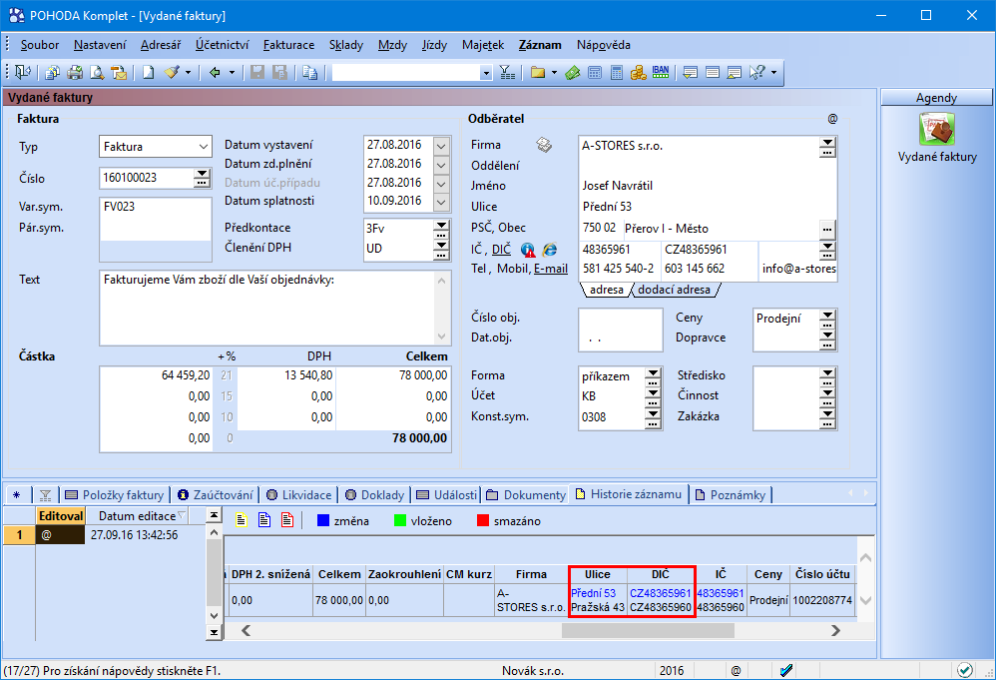Click the copy record icon in toolbar
The width and height of the screenshot is (996, 680).
(x=310, y=73)
